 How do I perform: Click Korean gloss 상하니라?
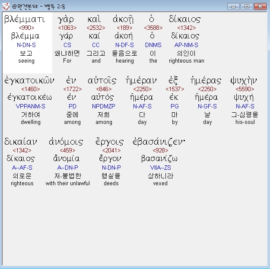160,176
